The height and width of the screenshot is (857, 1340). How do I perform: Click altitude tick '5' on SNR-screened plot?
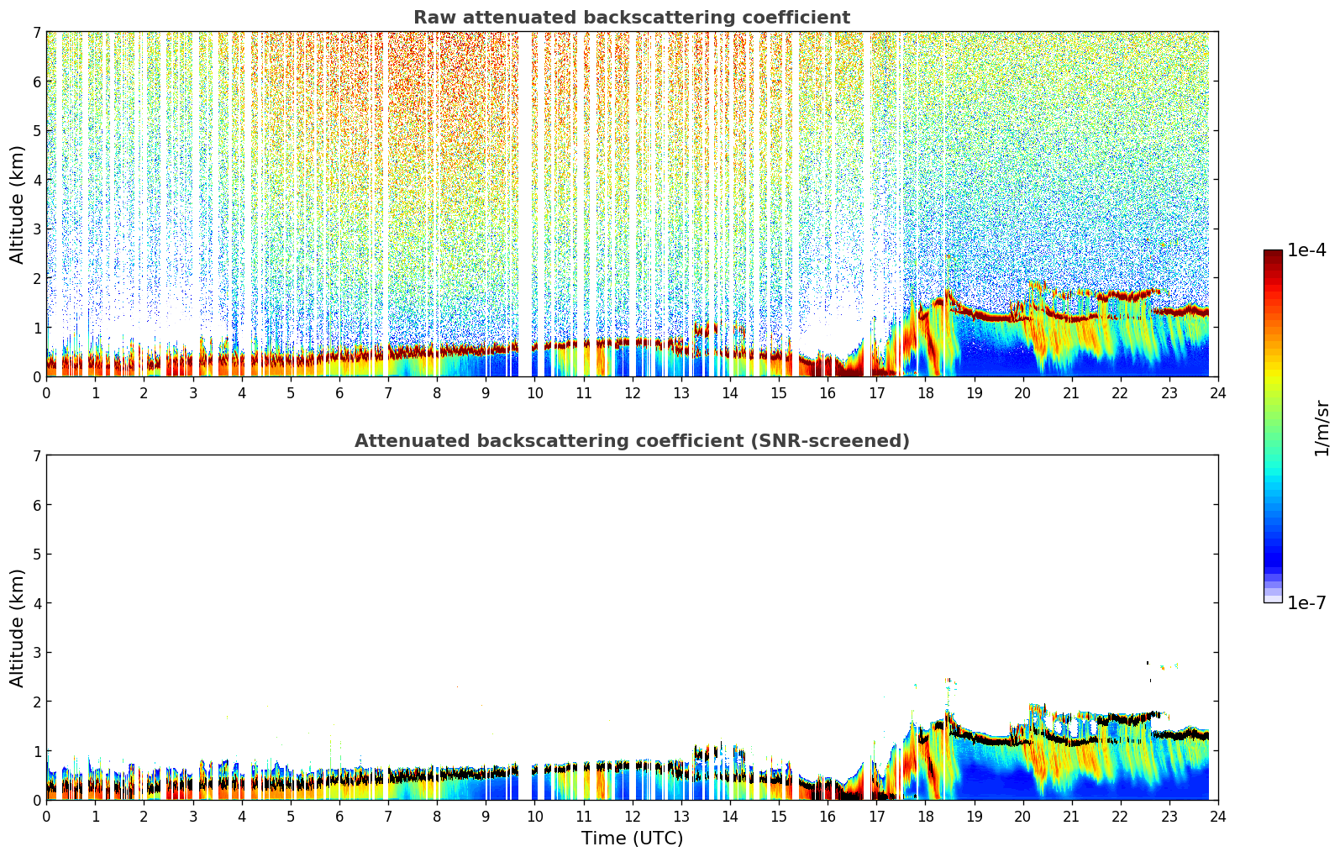[x=37, y=555]
